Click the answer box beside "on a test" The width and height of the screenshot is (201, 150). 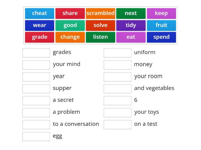coord(118,124)
